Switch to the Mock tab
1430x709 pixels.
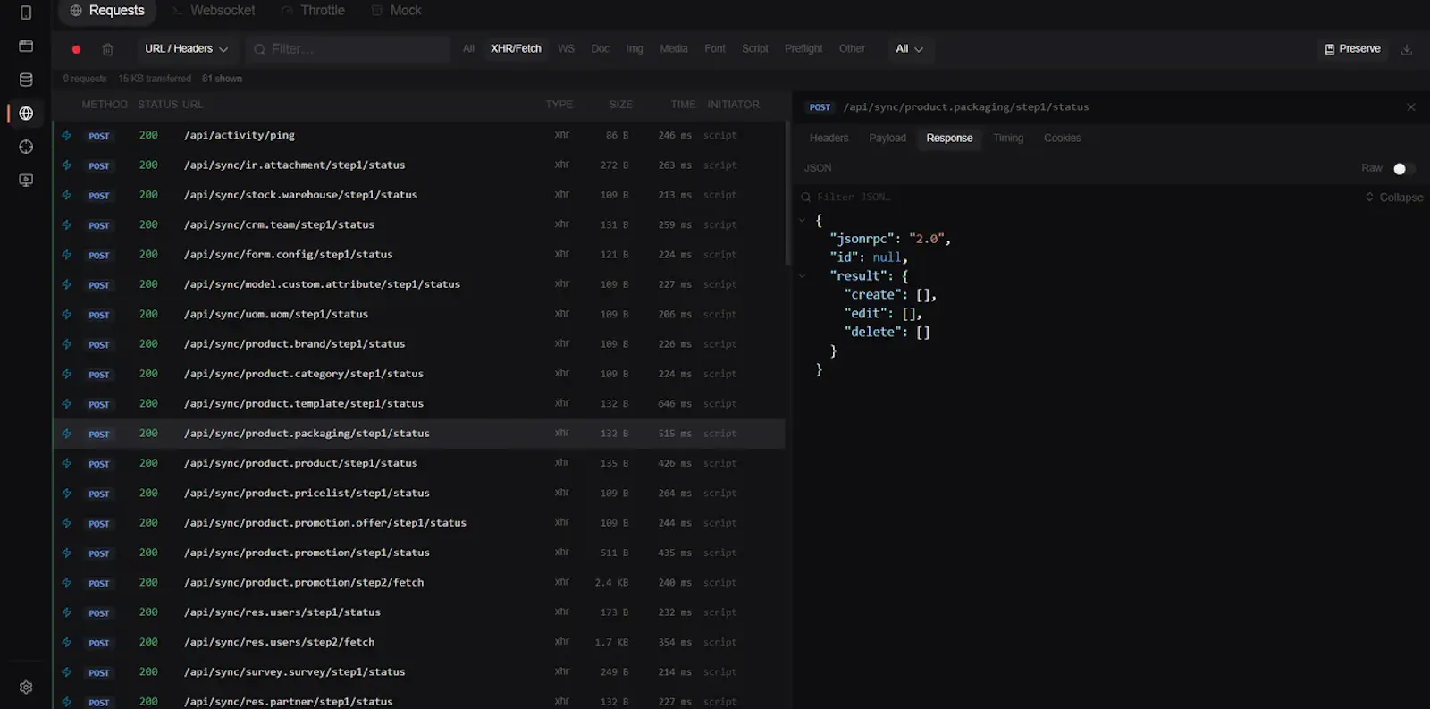396,11
